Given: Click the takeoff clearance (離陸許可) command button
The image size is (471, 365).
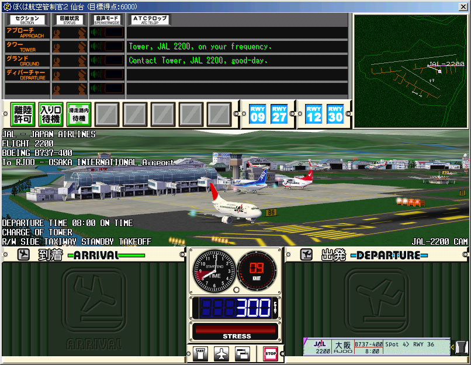Looking at the screenshot, I should (23, 113).
